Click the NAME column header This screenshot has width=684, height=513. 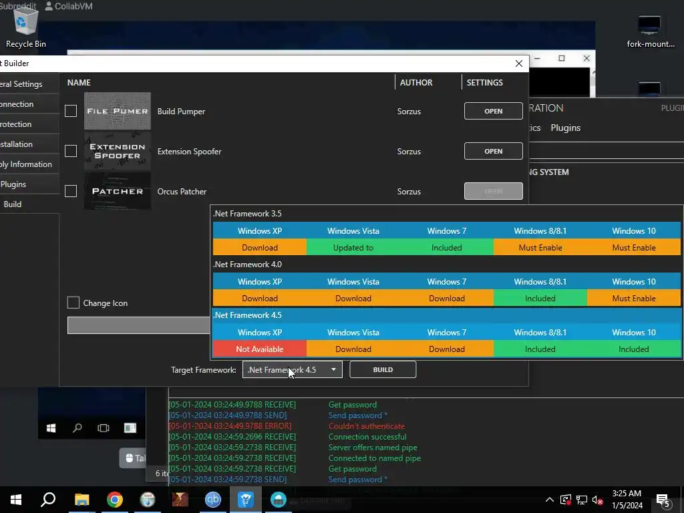[x=79, y=82]
